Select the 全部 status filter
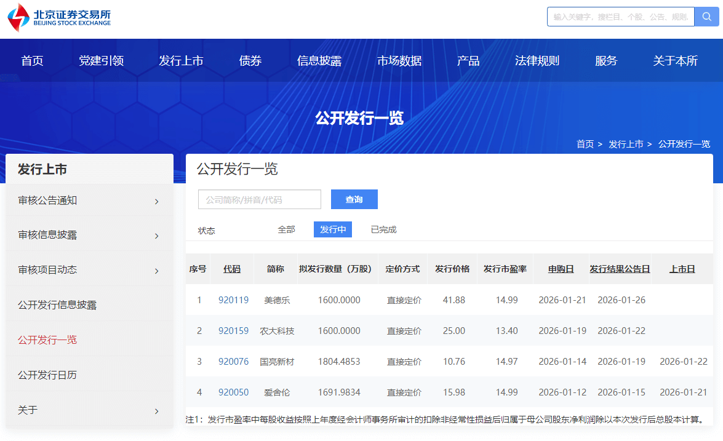723x441 pixels. [286, 229]
